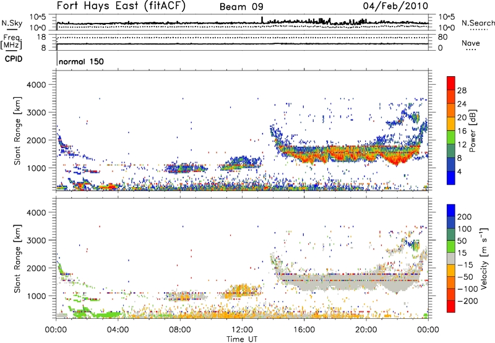Click the "3000" tick of the velocity panel
This screenshot has width=495, height=343.
[x=36, y=240]
